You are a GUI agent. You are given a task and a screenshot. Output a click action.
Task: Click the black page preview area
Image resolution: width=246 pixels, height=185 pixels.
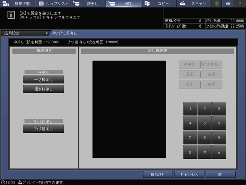coord(129,109)
